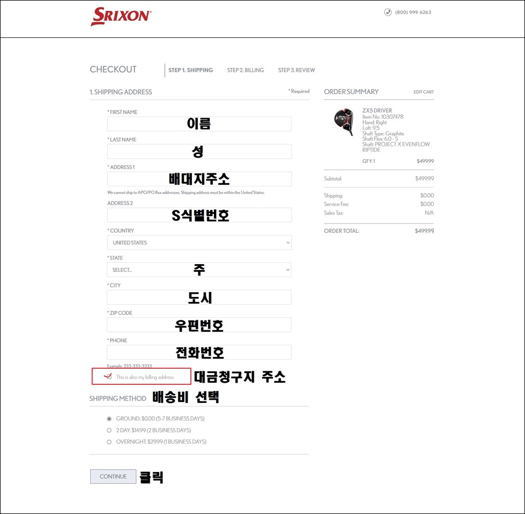The height and width of the screenshot is (514, 525).
Task: Open the Country dropdown showing United States
Action: pos(199,242)
